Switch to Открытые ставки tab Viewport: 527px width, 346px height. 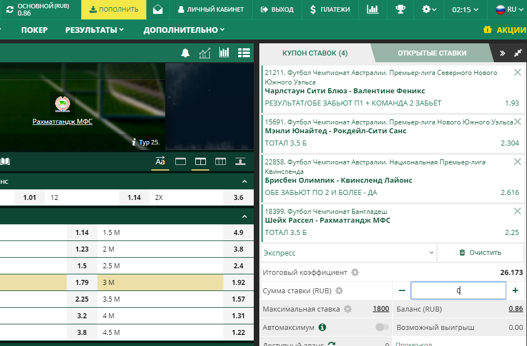click(432, 53)
